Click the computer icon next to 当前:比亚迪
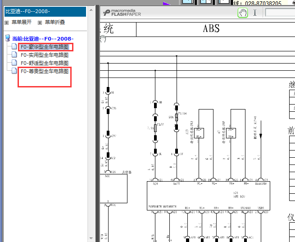Screen dimensions: 295x242 [8, 38]
